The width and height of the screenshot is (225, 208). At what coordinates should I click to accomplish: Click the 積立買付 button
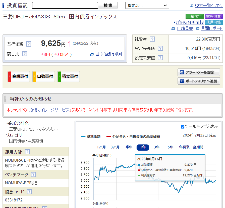click(x=69, y=76)
